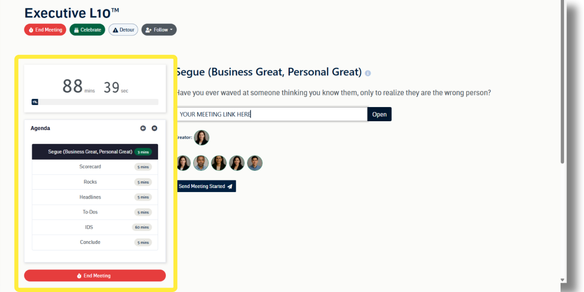Open the Headlines agenda item
Image resolution: width=584 pixels, height=292 pixels.
[x=90, y=197]
